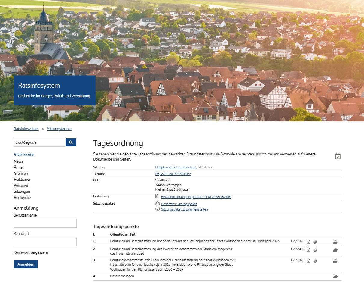The height and width of the screenshot is (291, 364).
Task: Open the Gremien menu entry
Action: (x=21, y=174)
